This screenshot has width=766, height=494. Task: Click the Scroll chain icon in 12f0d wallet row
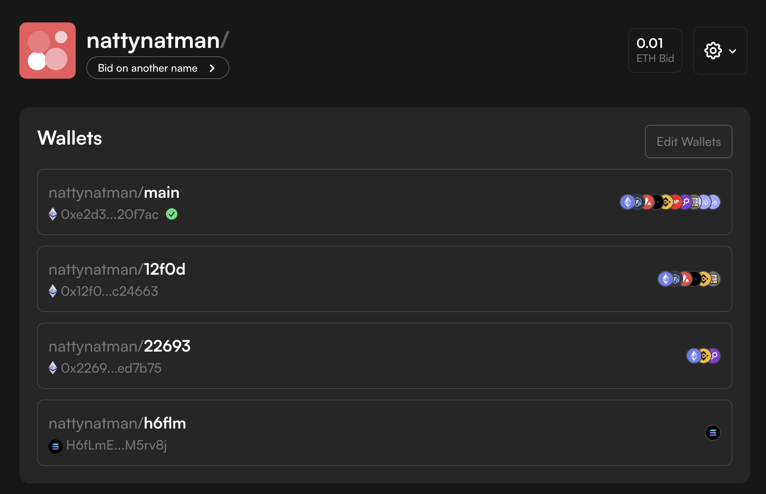[714, 279]
